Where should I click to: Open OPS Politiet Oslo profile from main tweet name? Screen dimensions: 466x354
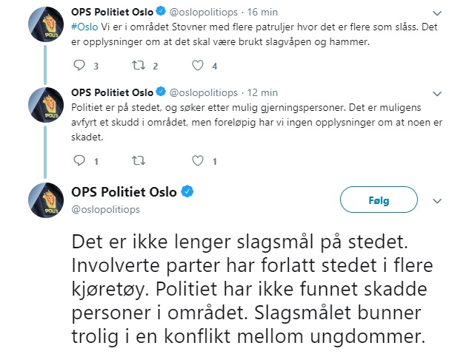[124, 192]
